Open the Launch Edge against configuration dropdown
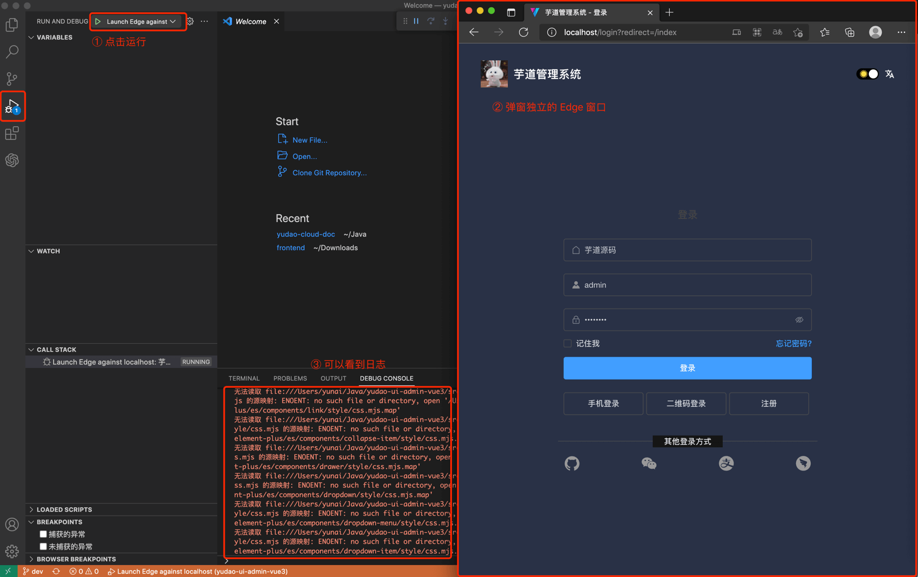918x577 pixels. click(173, 21)
